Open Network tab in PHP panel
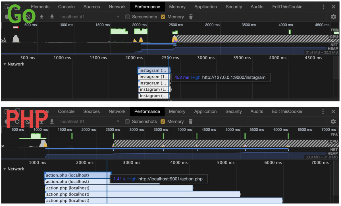This screenshot has width=341, height=206. click(117, 112)
